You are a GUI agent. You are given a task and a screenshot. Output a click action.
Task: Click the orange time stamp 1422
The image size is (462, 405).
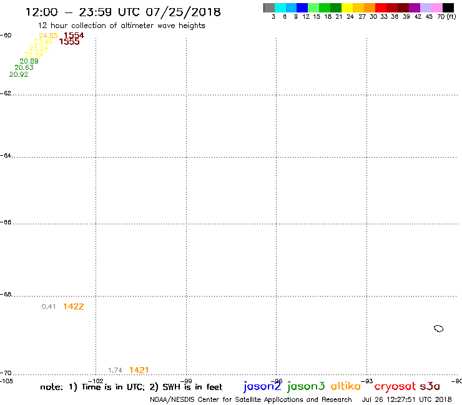74,307
